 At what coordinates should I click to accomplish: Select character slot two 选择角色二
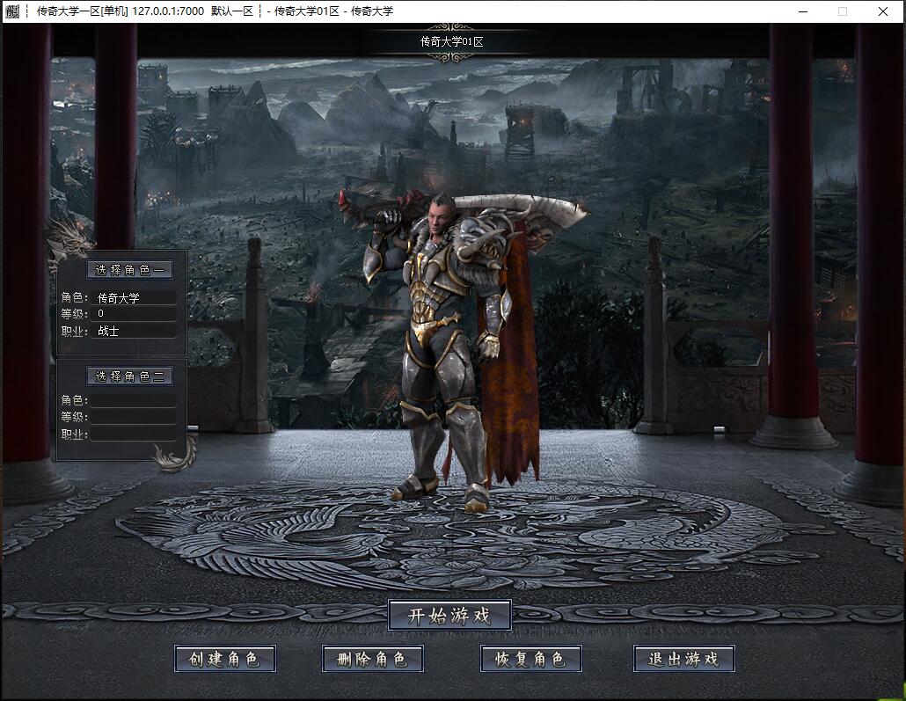pyautogui.click(x=130, y=376)
